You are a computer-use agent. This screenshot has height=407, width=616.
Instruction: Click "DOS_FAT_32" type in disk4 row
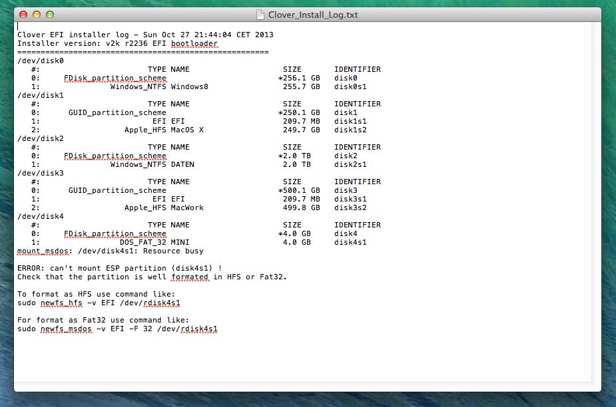tap(143, 242)
